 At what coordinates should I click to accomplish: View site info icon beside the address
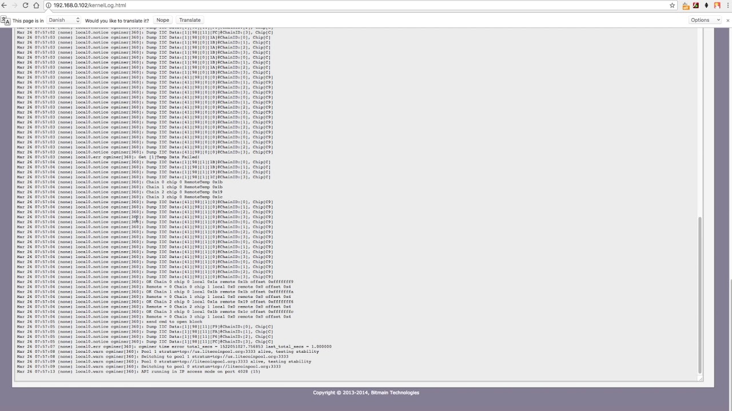49,5
